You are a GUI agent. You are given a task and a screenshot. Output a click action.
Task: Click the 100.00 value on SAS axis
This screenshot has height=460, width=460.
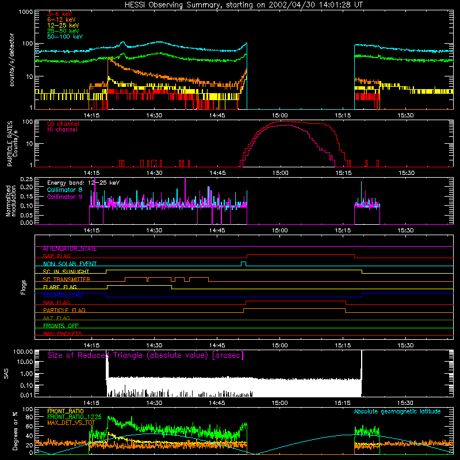23,351
